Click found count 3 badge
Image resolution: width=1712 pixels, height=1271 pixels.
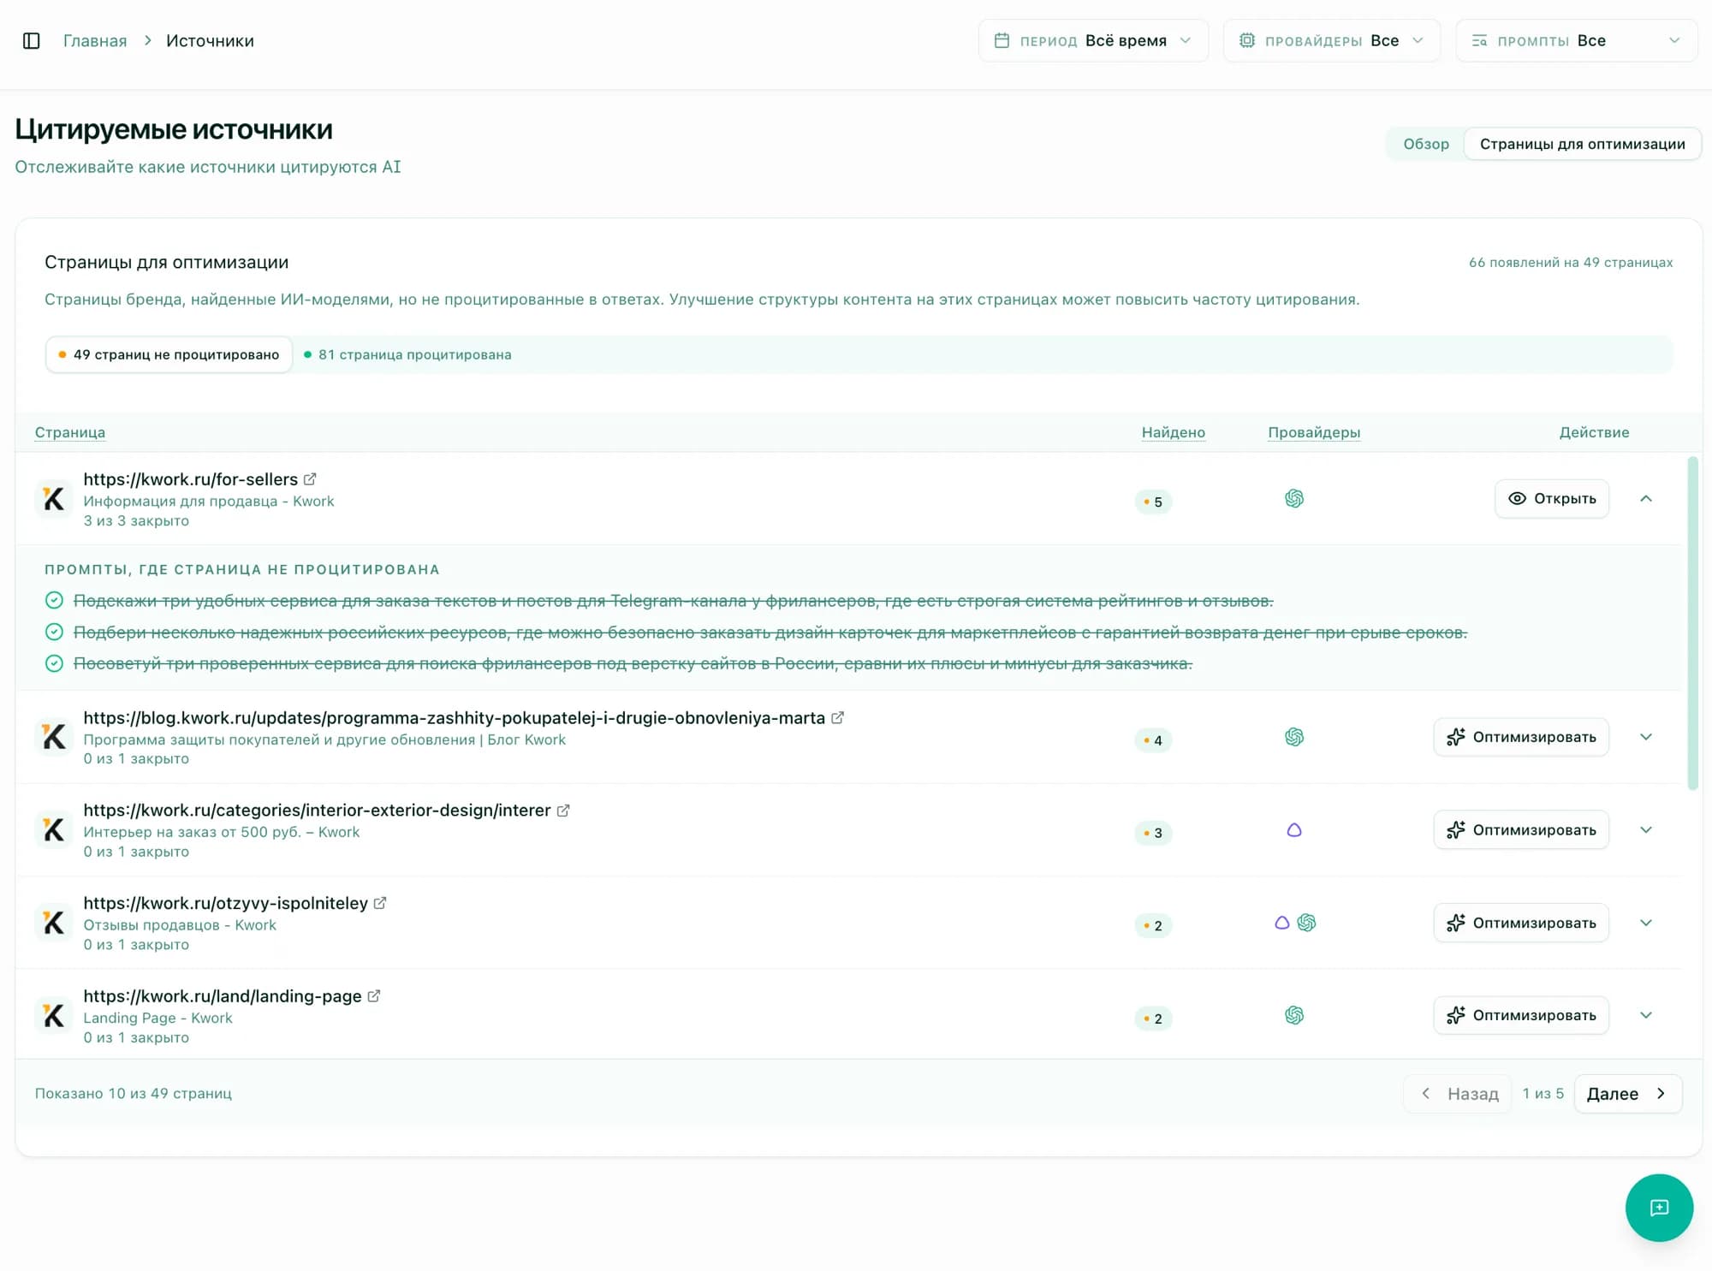coord(1153,833)
